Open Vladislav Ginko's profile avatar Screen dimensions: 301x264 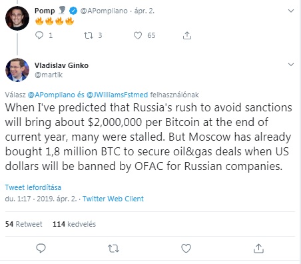pos(17,70)
